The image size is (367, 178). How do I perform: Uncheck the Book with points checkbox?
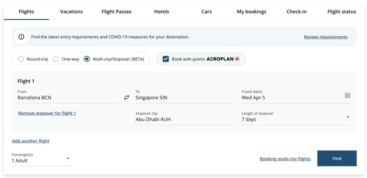166,59
